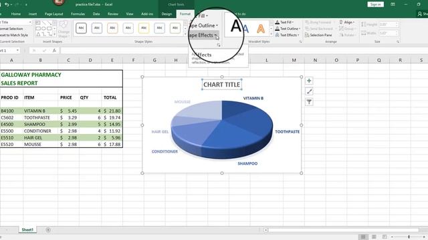428x240 pixels.
Task: Click the Undo icon in the title bar
Action: pyautogui.click(x=7, y=5)
